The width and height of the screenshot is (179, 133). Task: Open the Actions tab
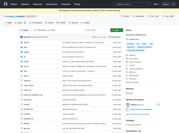coord(49,23)
